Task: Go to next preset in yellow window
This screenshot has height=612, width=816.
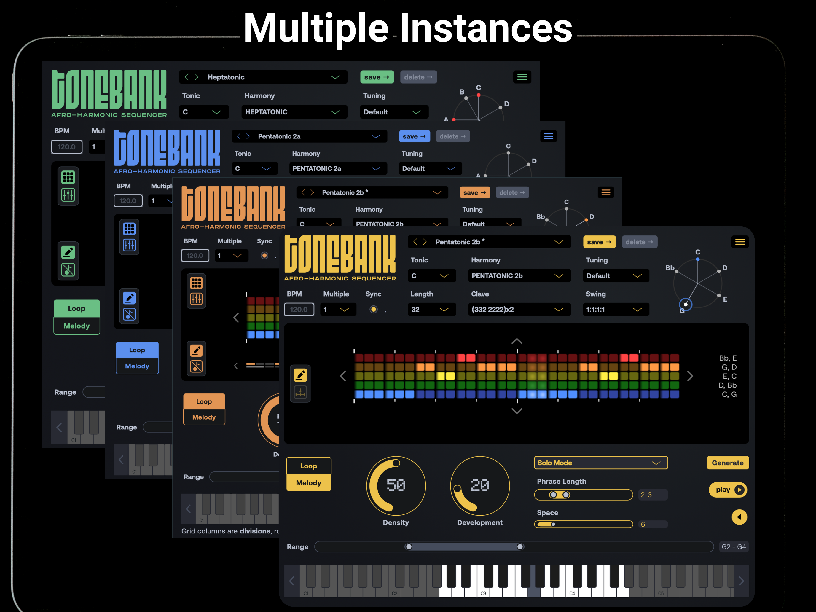Action: [425, 242]
